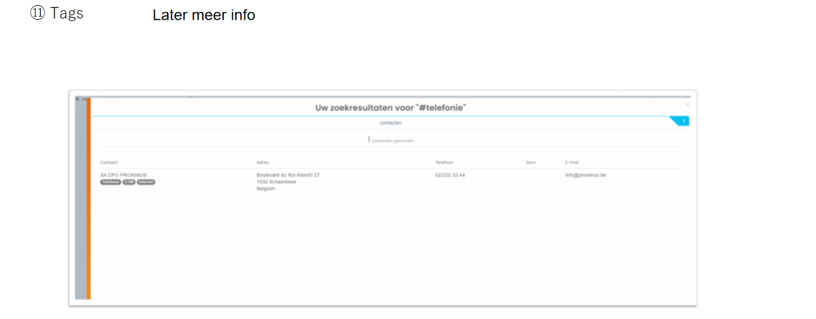Open the SA DPU PROXIMUS contact

coord(124,174)
